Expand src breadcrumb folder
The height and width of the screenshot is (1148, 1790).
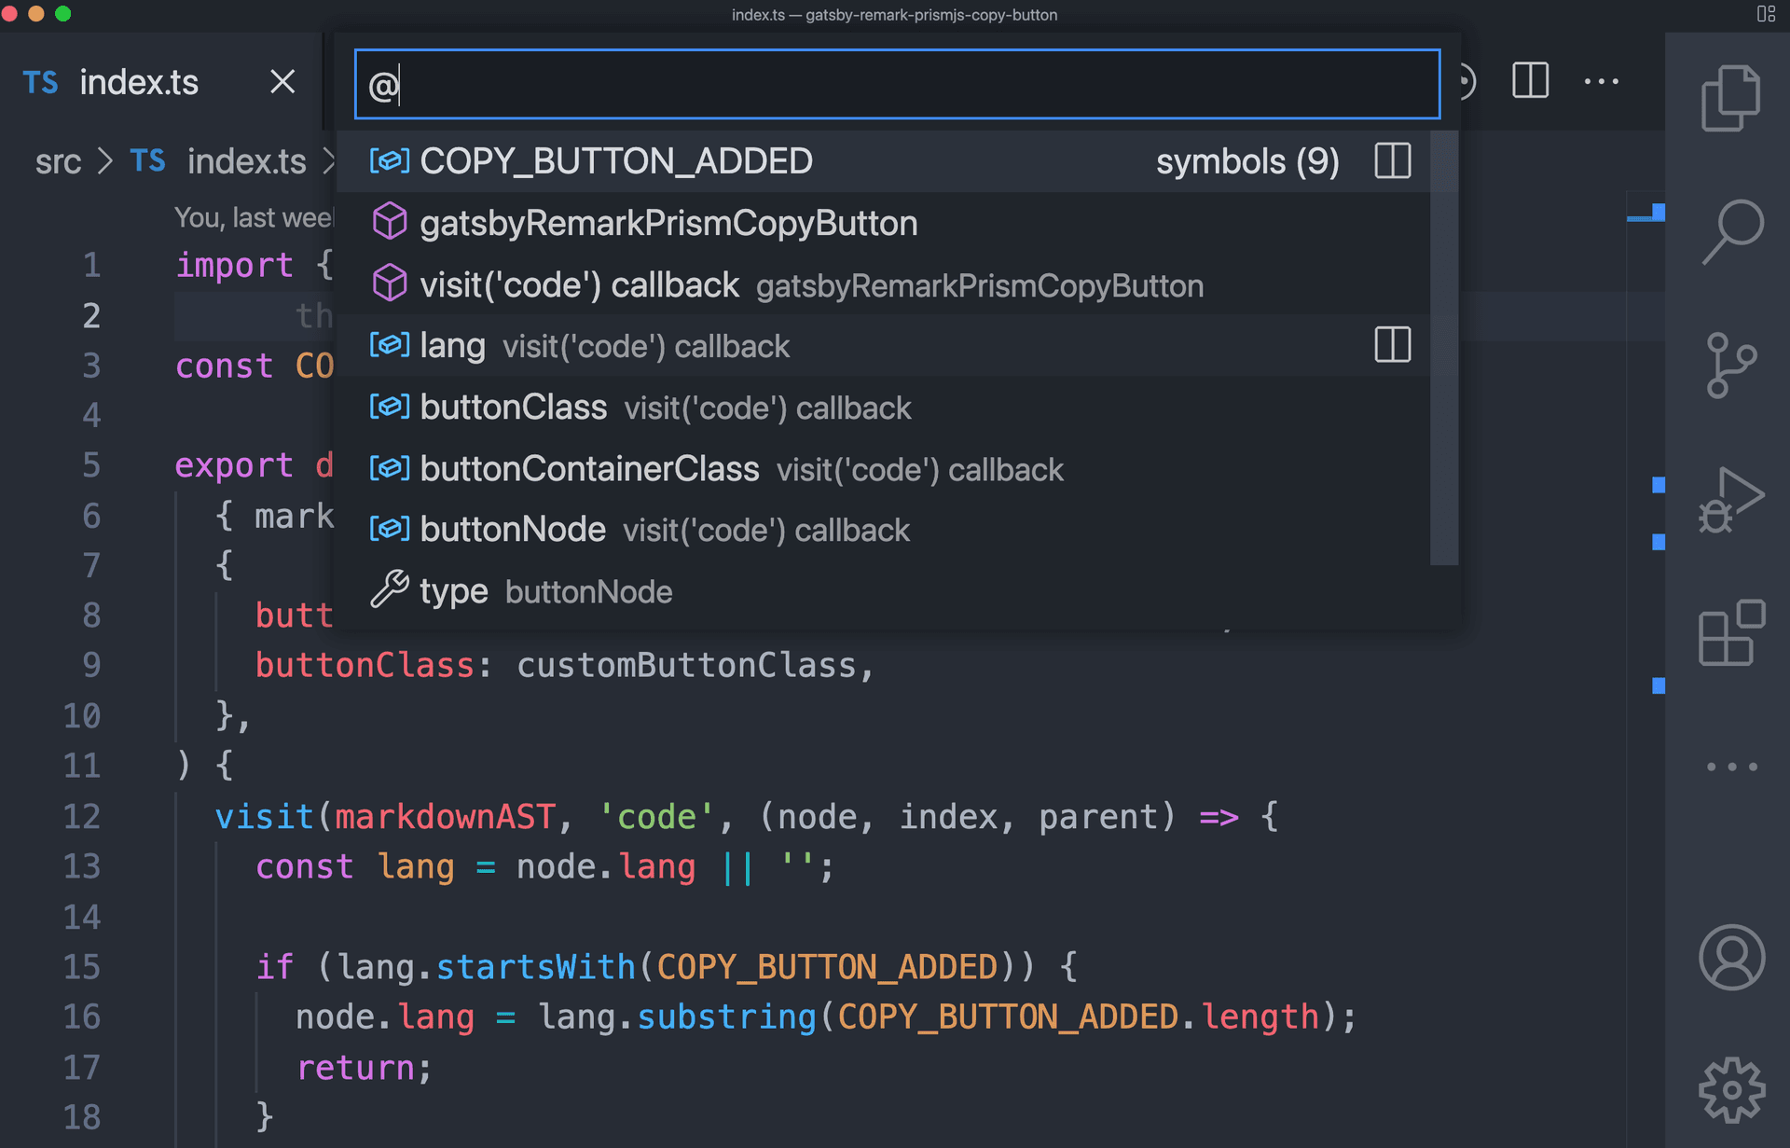point(58,161)
